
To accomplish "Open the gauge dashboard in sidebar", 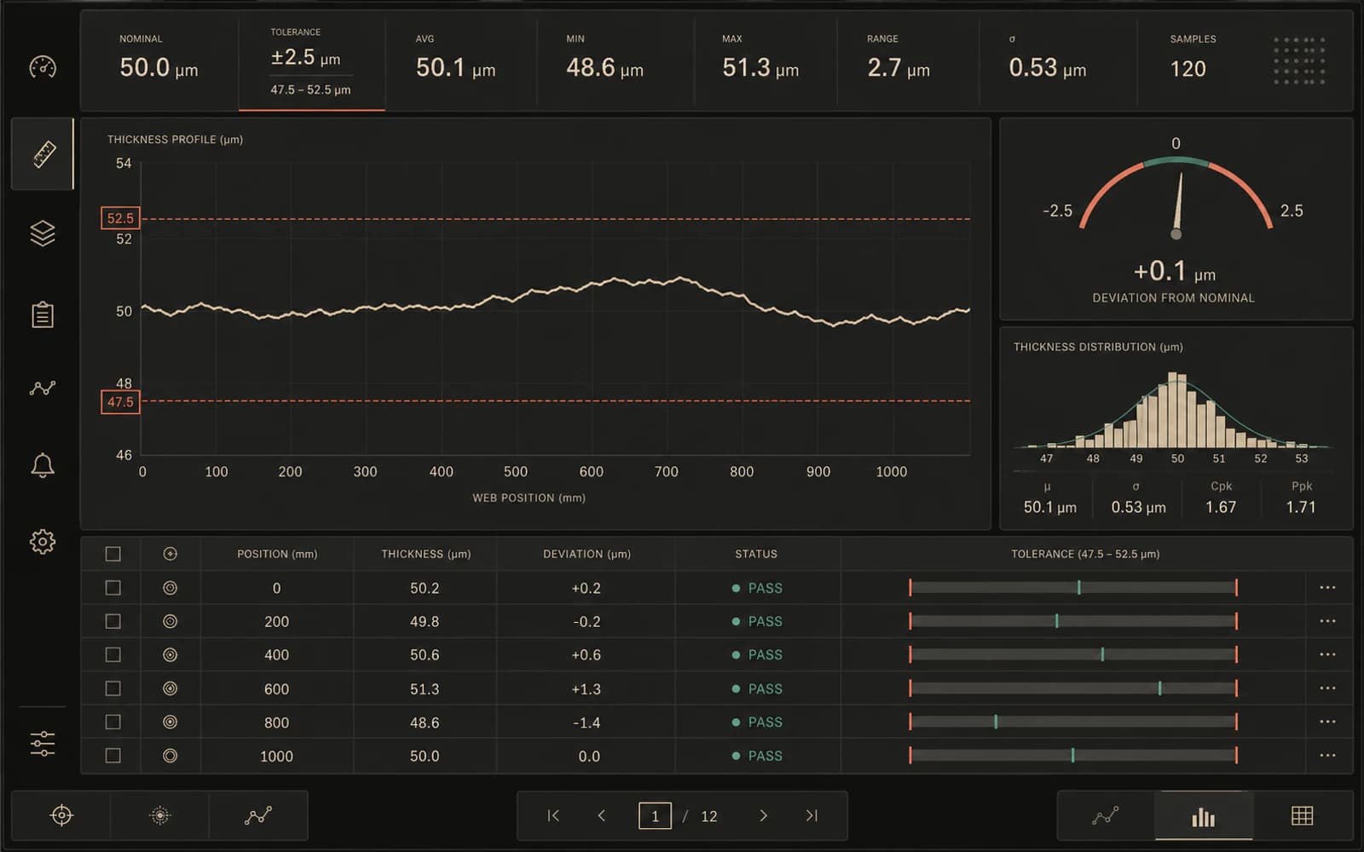I will 43,66.
